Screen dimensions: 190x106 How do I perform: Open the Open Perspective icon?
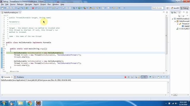tap(167, 8)
